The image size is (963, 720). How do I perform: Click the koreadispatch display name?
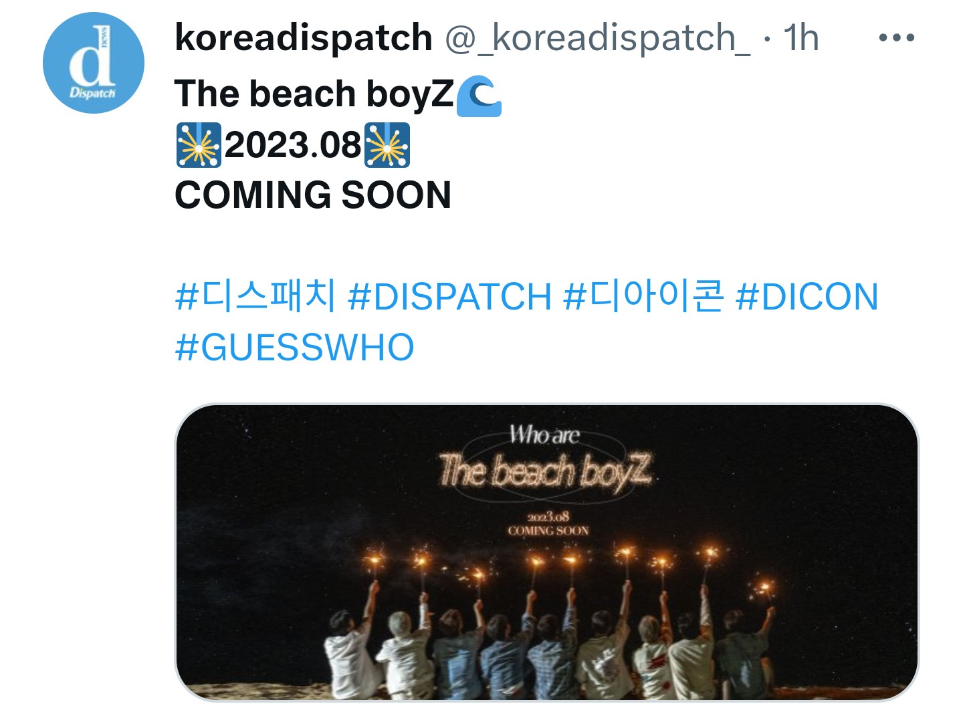pyautogui.click(x=304, y=37)
